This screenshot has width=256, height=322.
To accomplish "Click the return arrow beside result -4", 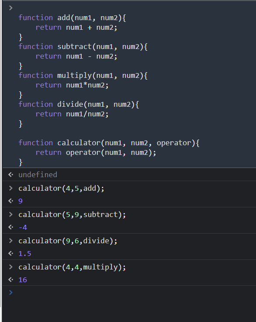I will (x=10, y=227).
